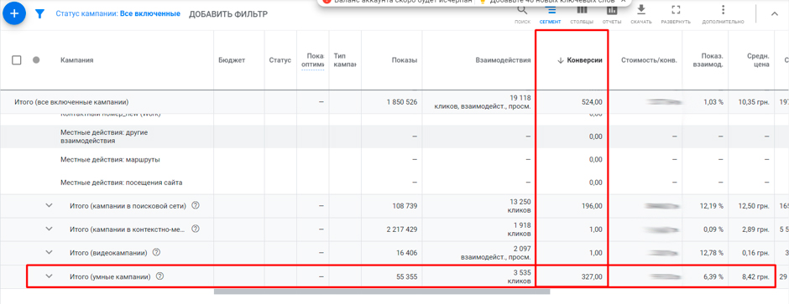Edit the Статус кампании: Все включенные filter
This screenshot has height=304, width=789.
[x=118, y=13]
